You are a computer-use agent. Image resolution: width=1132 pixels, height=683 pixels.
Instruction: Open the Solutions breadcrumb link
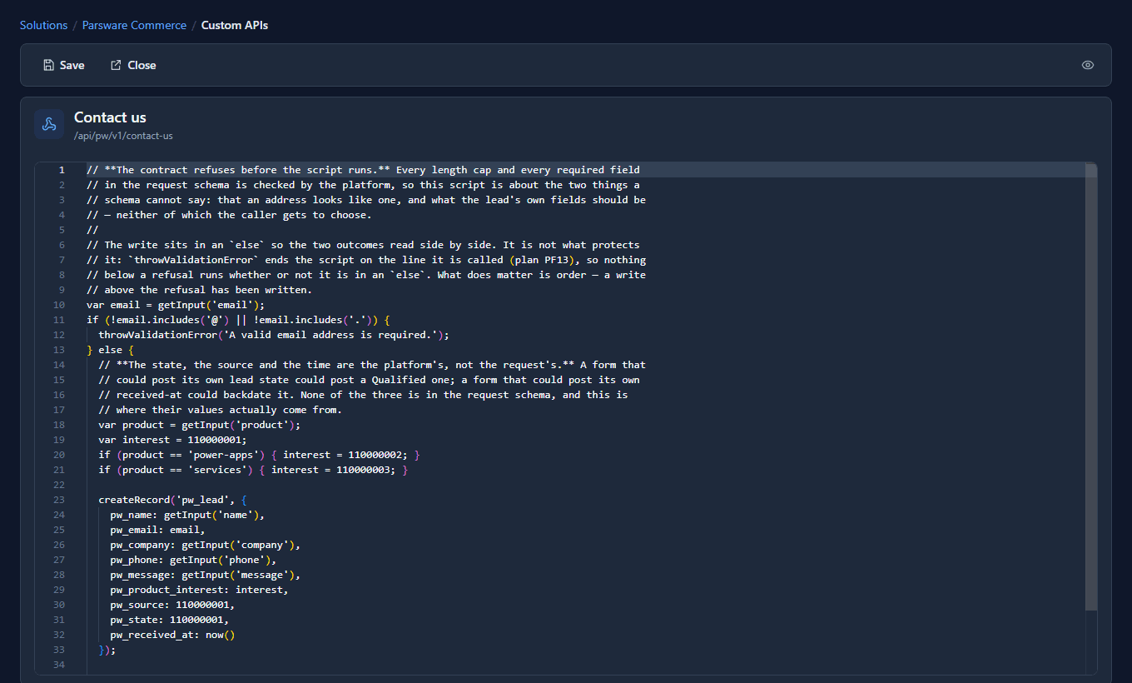pyautogui.click(x=43, y=25)
